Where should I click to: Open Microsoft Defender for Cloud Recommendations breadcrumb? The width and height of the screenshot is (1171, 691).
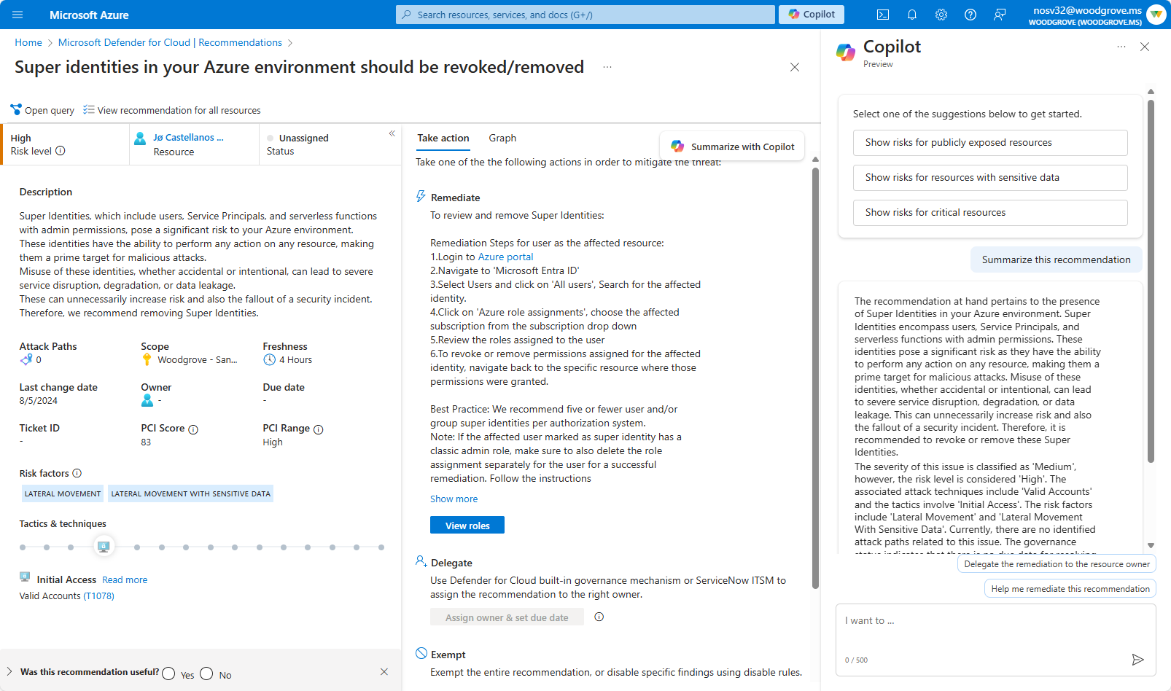[x=170, y=42]
